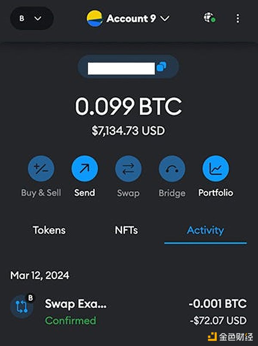Switch to the Tokens tab

tap(49, 230)
